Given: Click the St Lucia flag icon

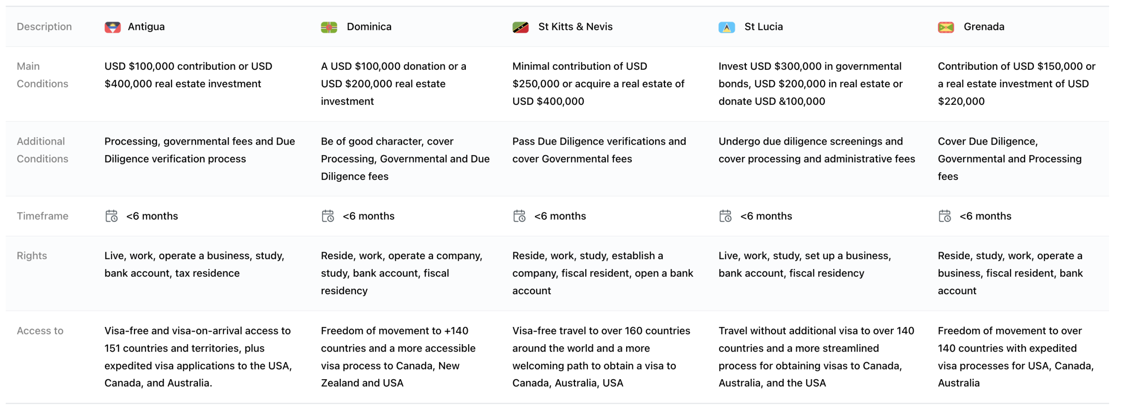Looking at the screenshot, I should (726, 27).
